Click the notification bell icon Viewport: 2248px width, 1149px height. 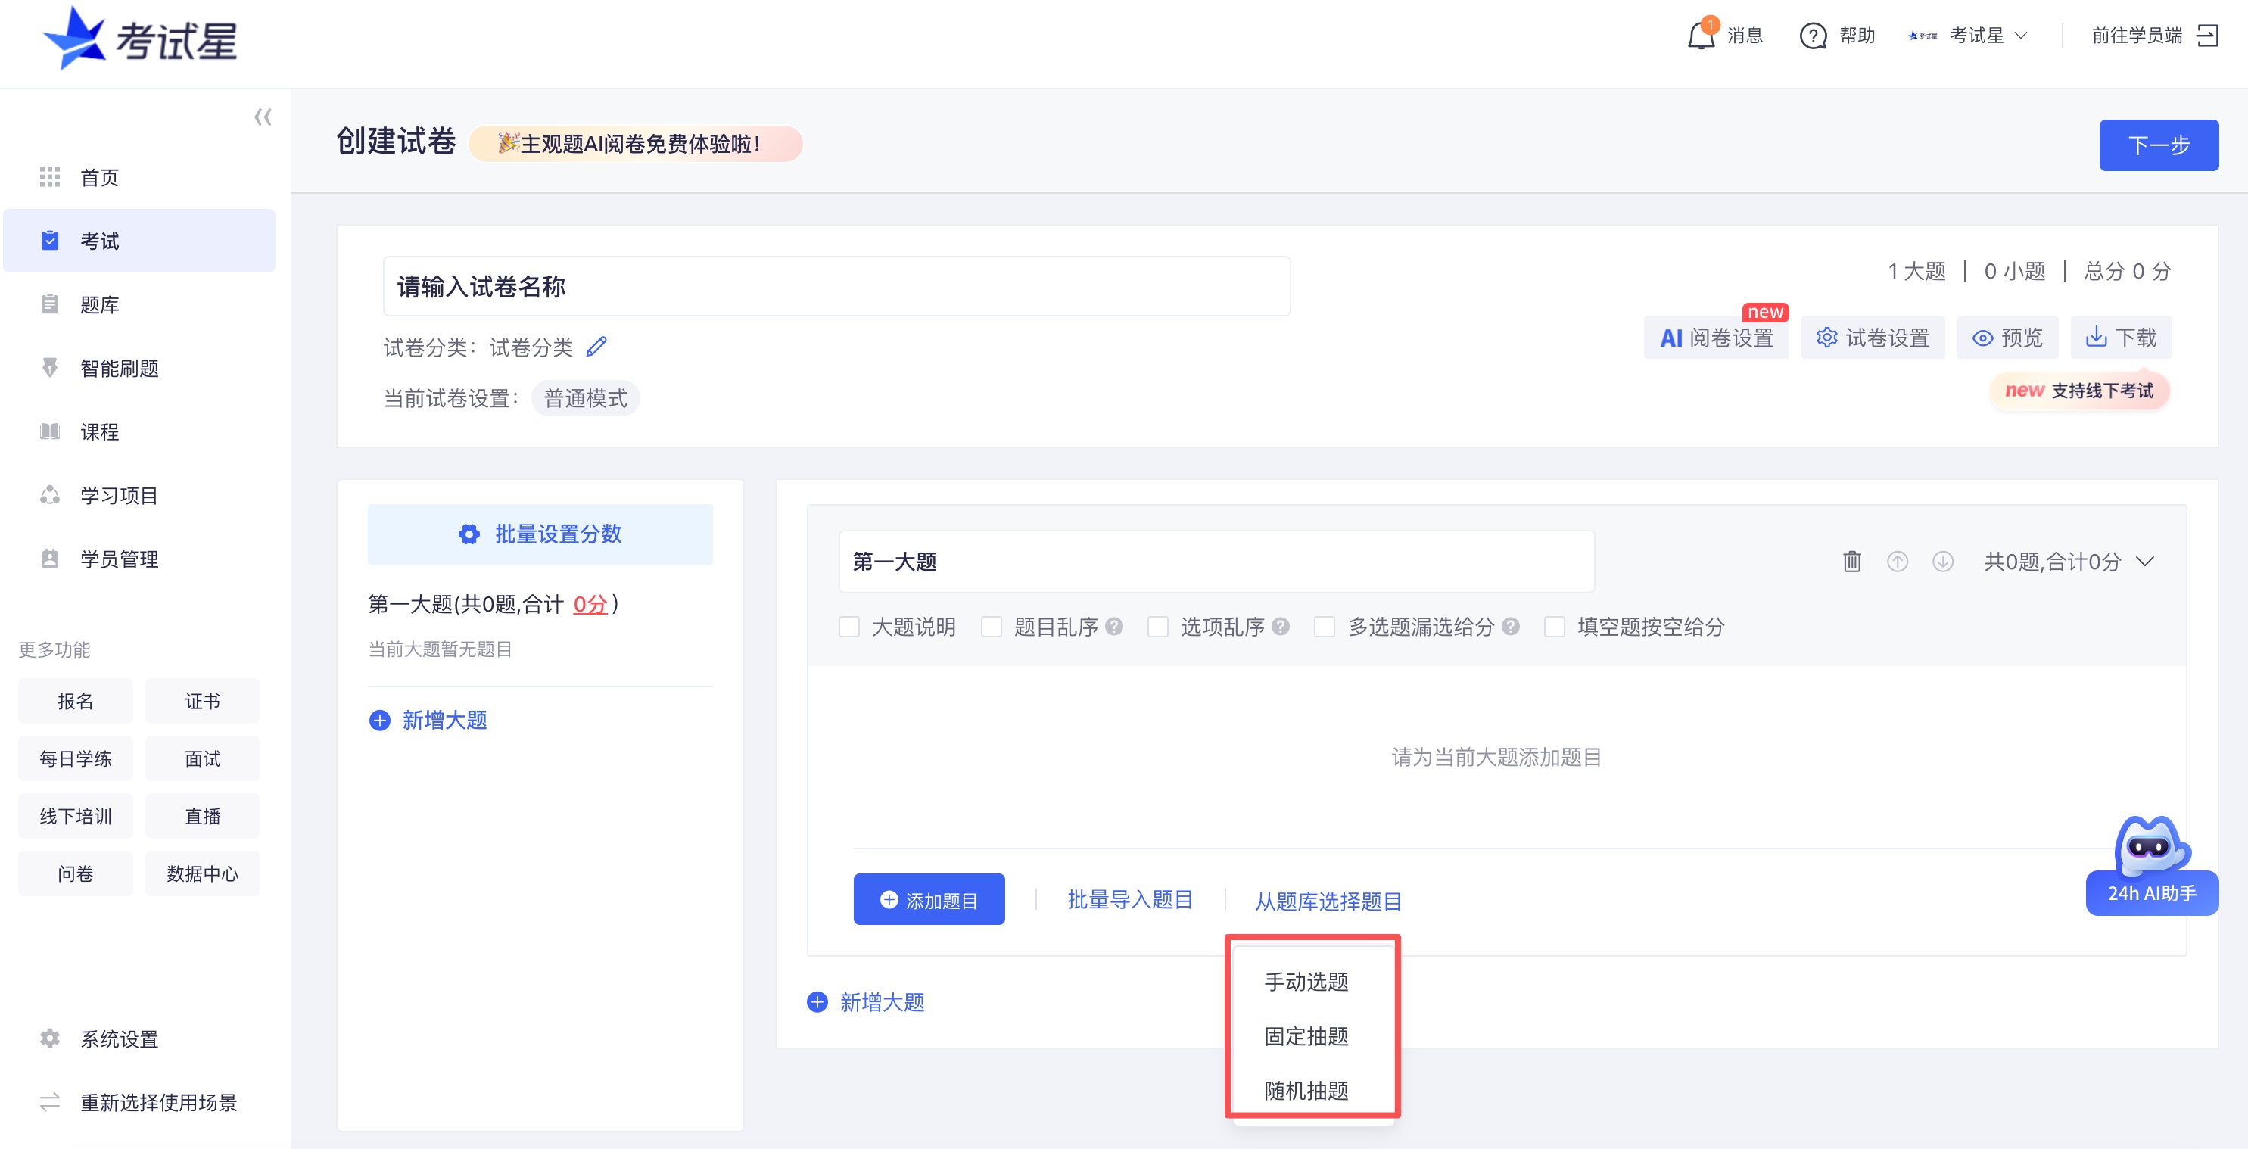(1701, 36)
